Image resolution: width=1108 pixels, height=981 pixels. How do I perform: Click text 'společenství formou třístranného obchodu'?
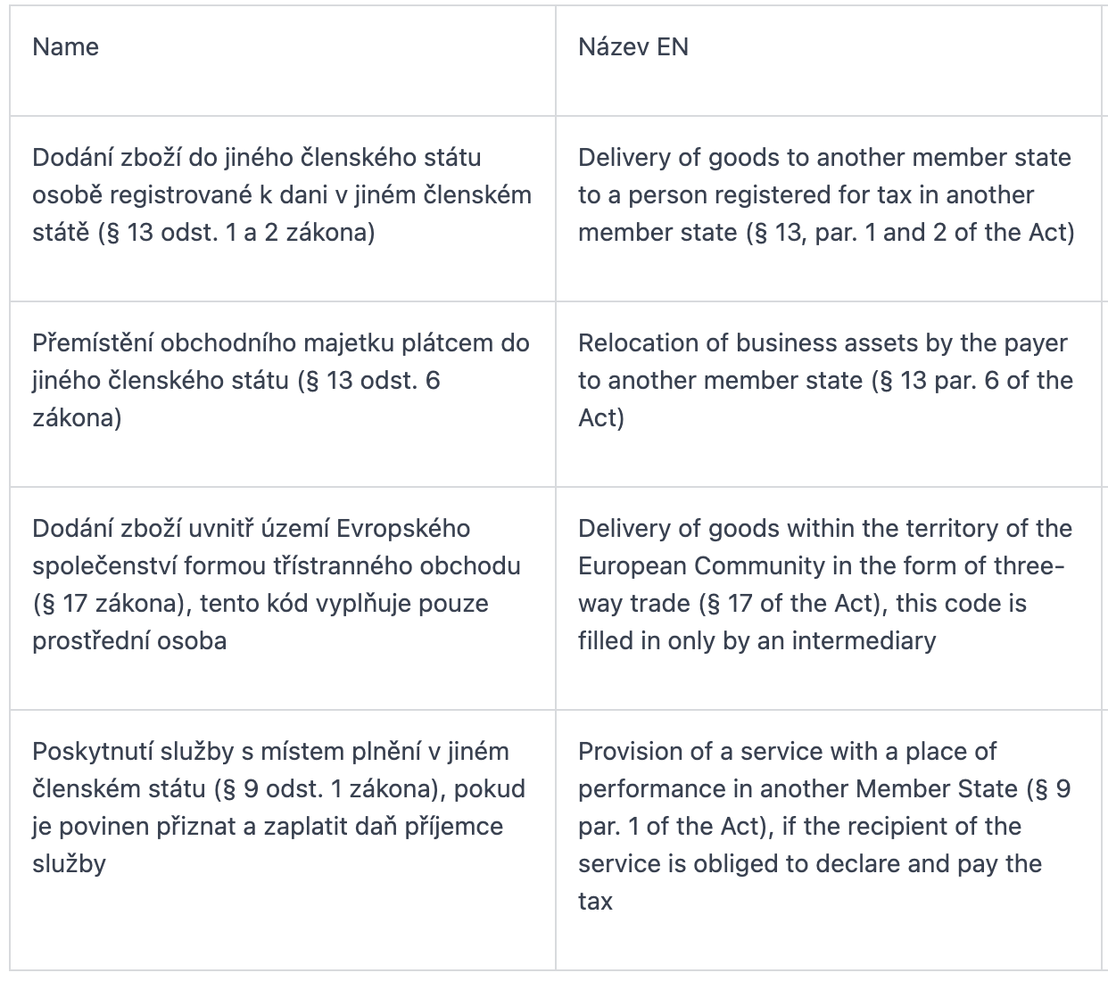pos(277,566)
